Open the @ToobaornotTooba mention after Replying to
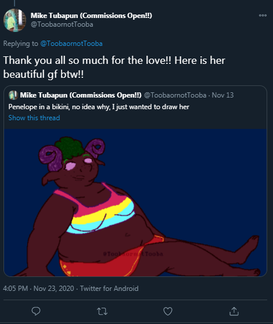Screen dimensions: 273x324 click(x=71, y=44)
